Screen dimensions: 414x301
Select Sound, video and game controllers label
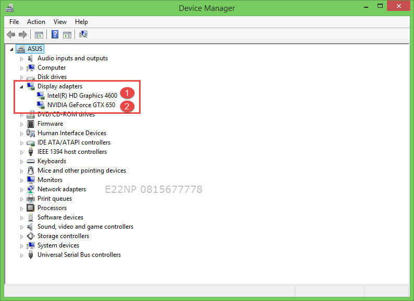[x=85, y=227]
